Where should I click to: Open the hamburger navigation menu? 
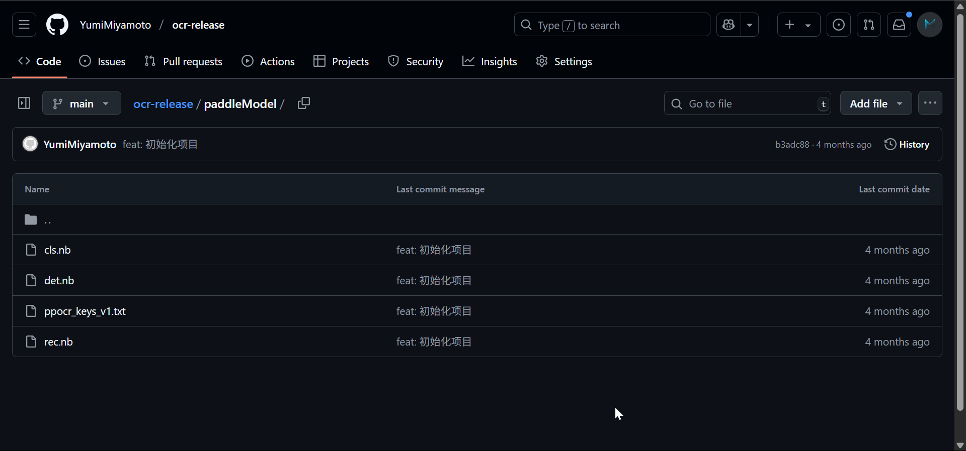click(x=24, y=25)
